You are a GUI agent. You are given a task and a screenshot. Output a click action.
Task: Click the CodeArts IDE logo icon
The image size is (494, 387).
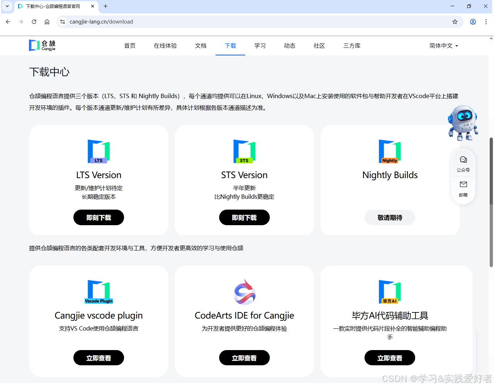244,292
